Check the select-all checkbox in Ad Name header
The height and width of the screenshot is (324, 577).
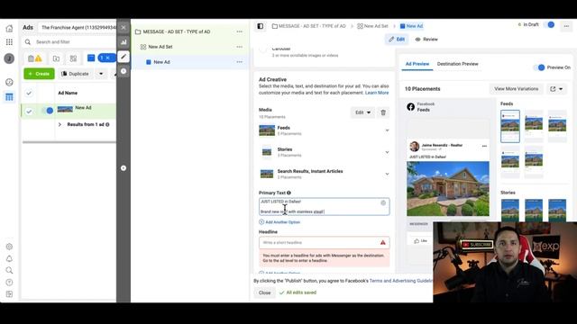[29, 93]
